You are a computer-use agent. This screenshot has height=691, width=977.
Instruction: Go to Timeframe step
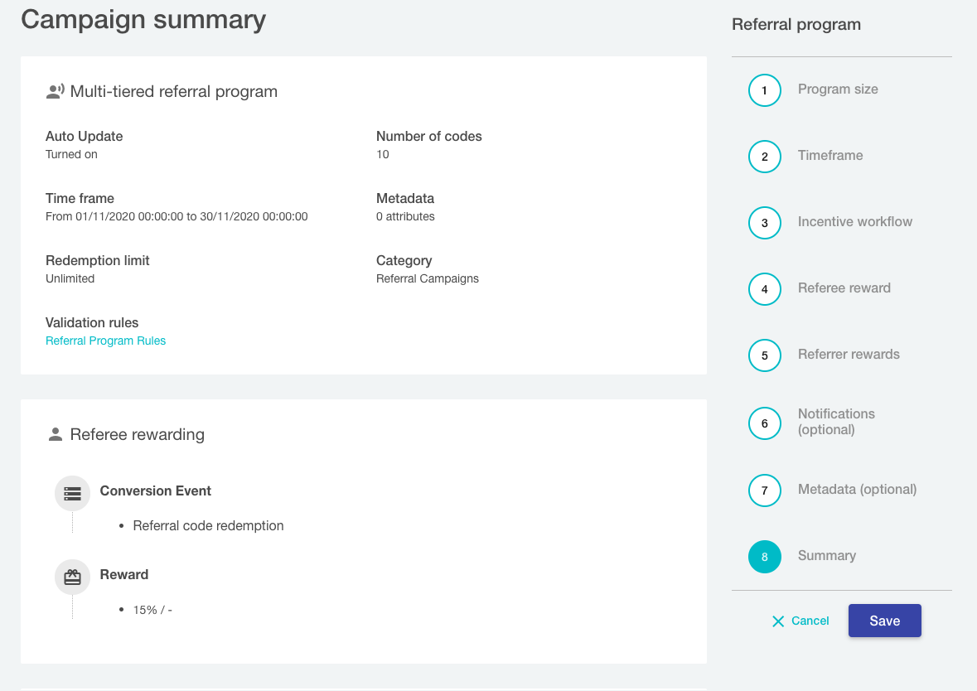830,155
